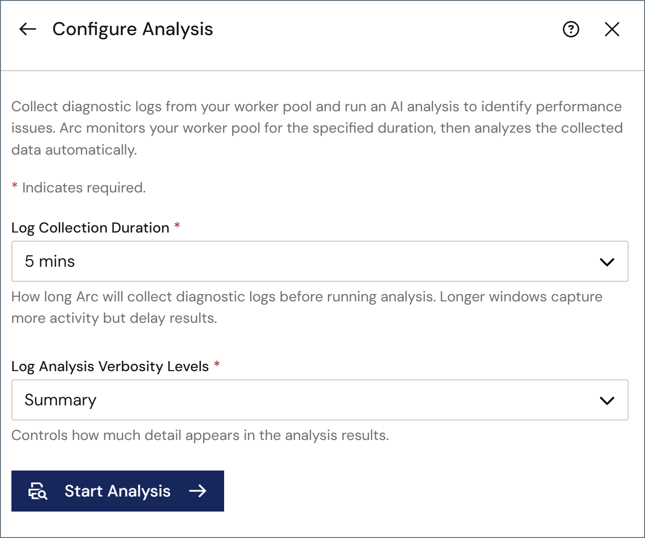Viewport: 645px width, 538px height.
Task: Click the red asterisk before Indicates required
Action: [x=15, y=186]
